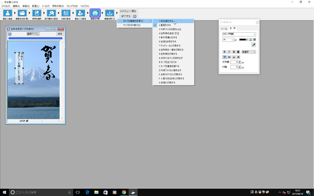Image resolution: width=314 pixels, height=196 pixels.
Task: Toggle italic formatting in the tool palette
Action: pyautogui.click(x=229, y=52)
